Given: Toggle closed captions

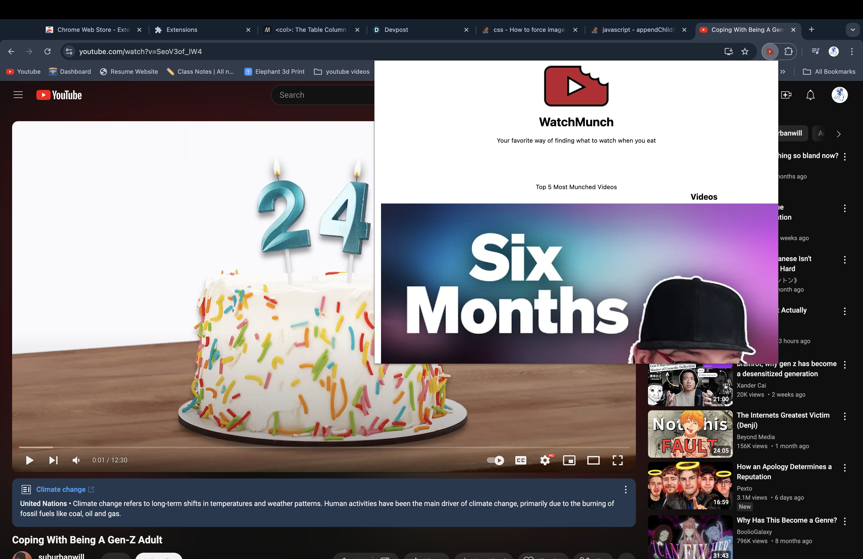Looking at the screenshot, I should (x=521, y=460).
